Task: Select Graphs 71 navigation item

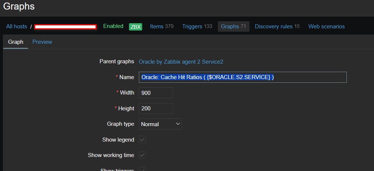Action: 233,26
